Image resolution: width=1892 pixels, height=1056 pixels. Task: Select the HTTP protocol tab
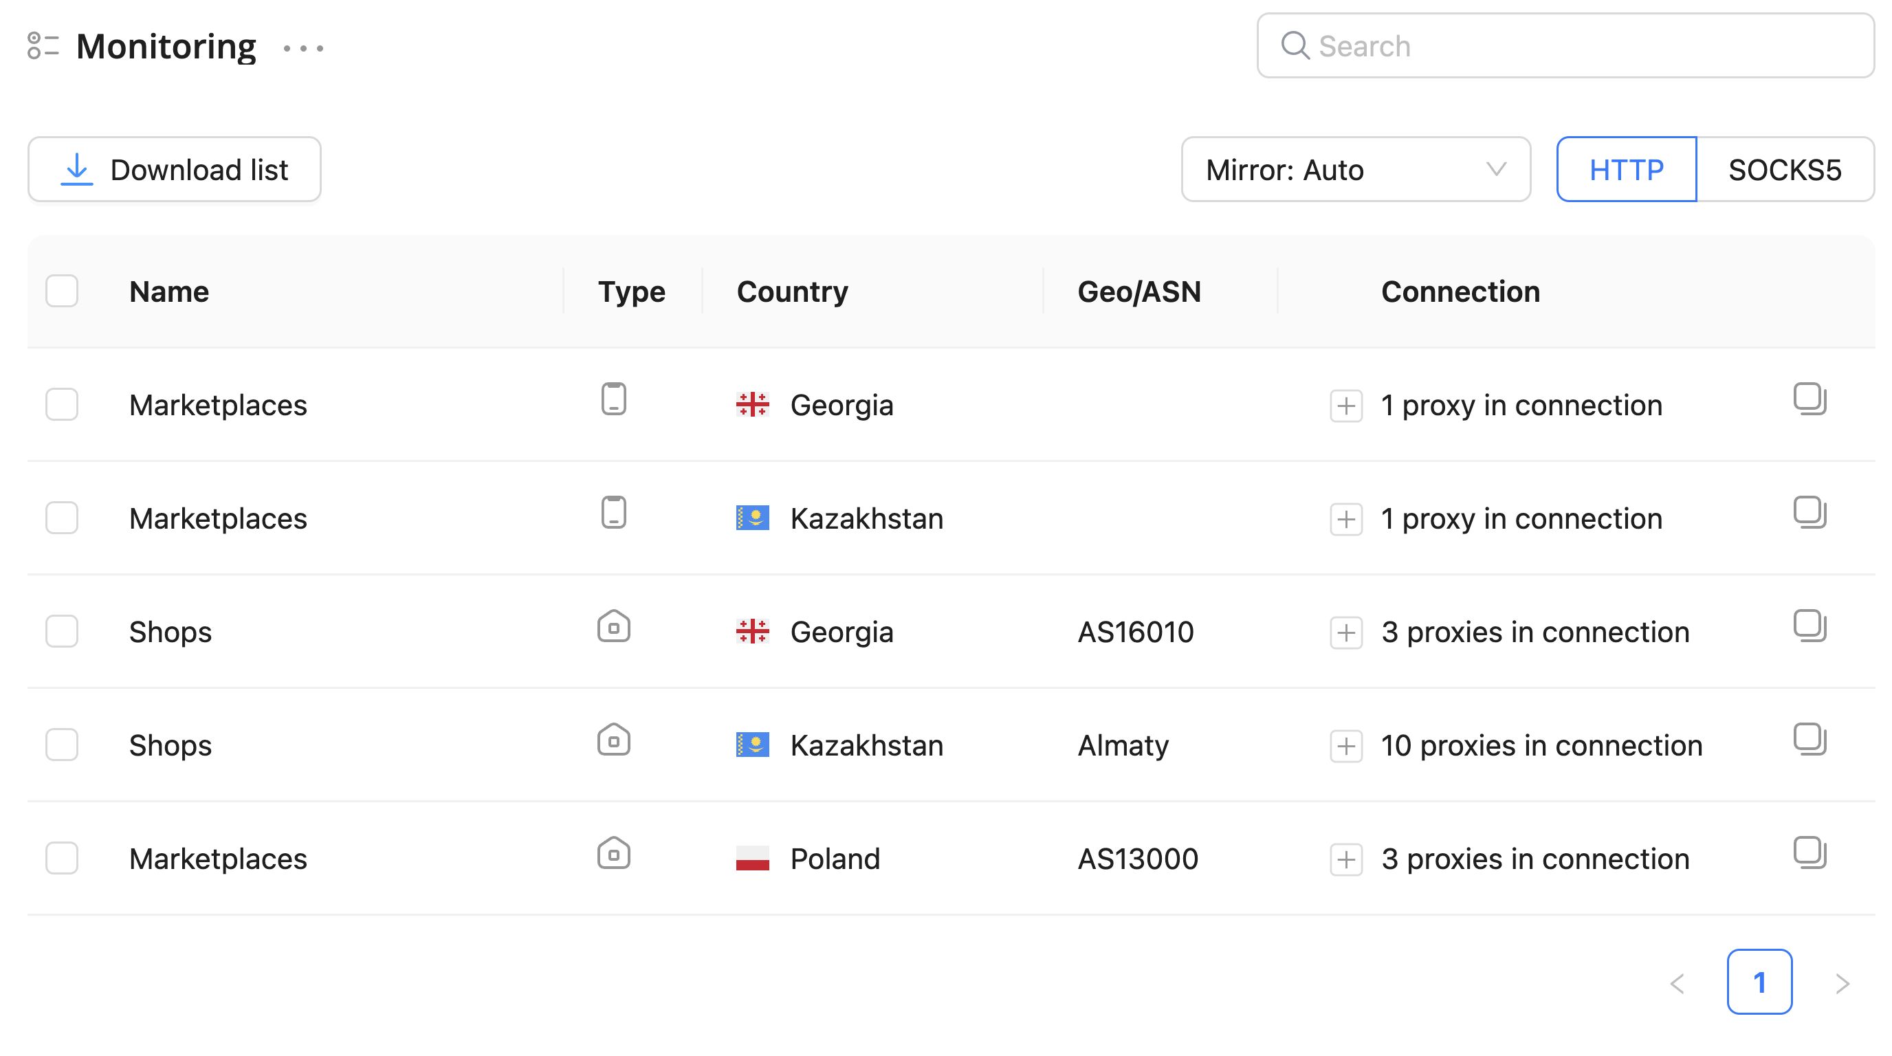coord(1626,170)
